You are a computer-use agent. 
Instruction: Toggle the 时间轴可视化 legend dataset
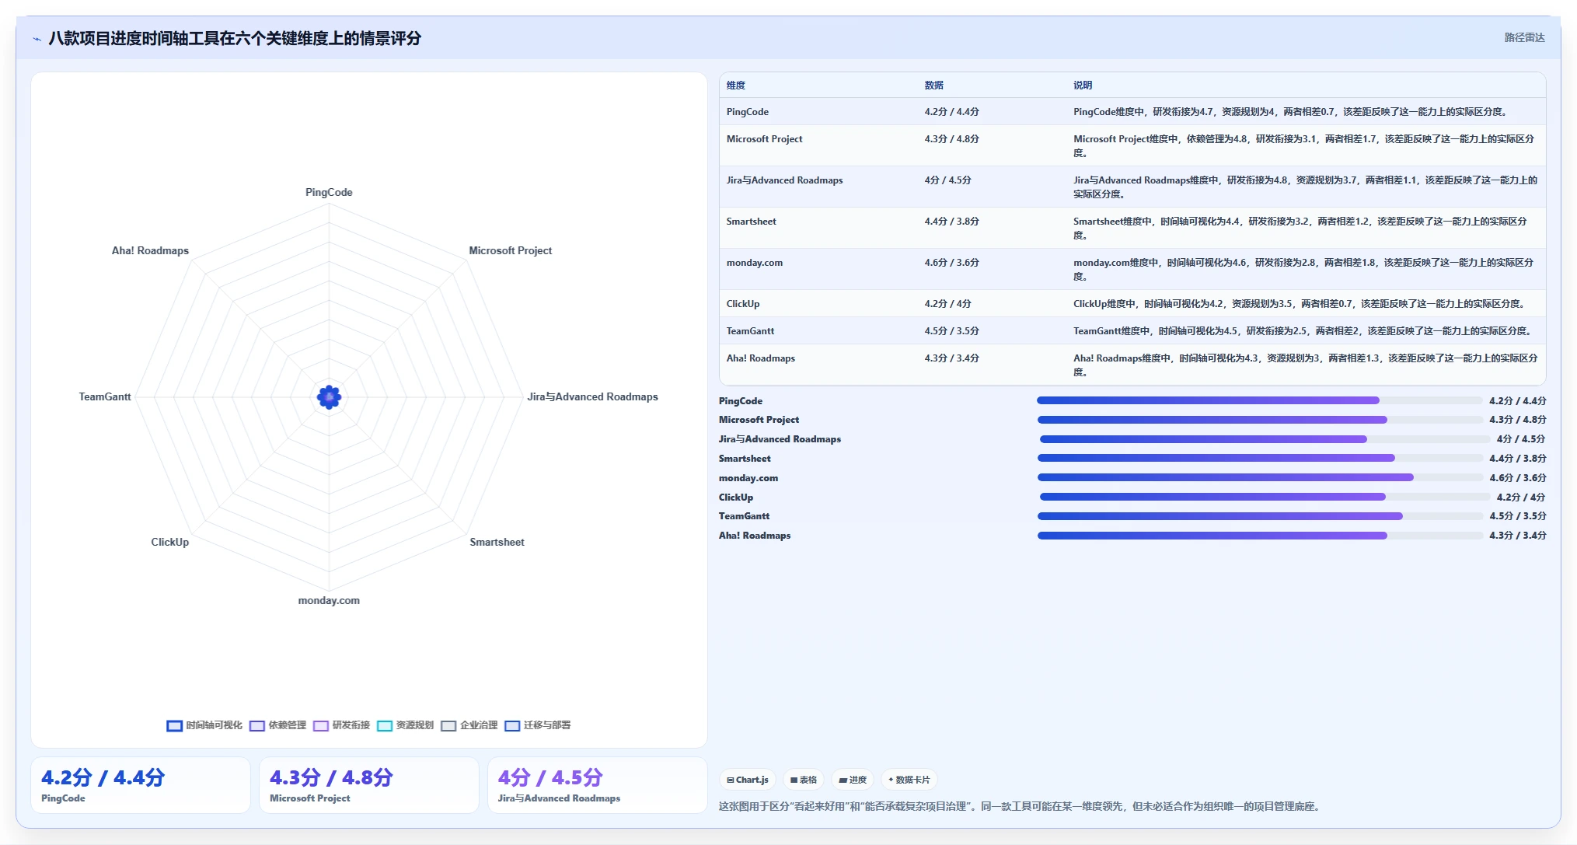(x=204, y=725)
